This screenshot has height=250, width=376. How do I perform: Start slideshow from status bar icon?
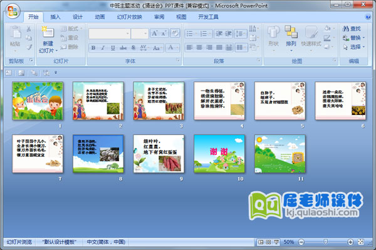click(276, 242)
